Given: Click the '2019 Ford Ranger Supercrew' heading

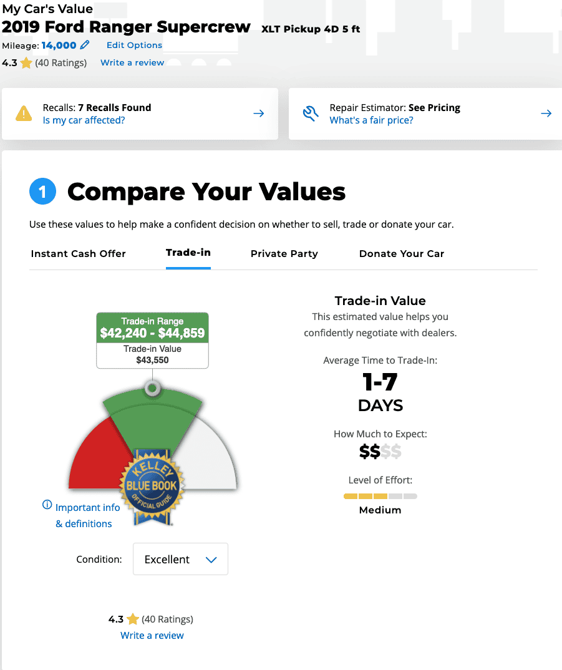Looking at the screenshot, I should [x=126, y=26].
